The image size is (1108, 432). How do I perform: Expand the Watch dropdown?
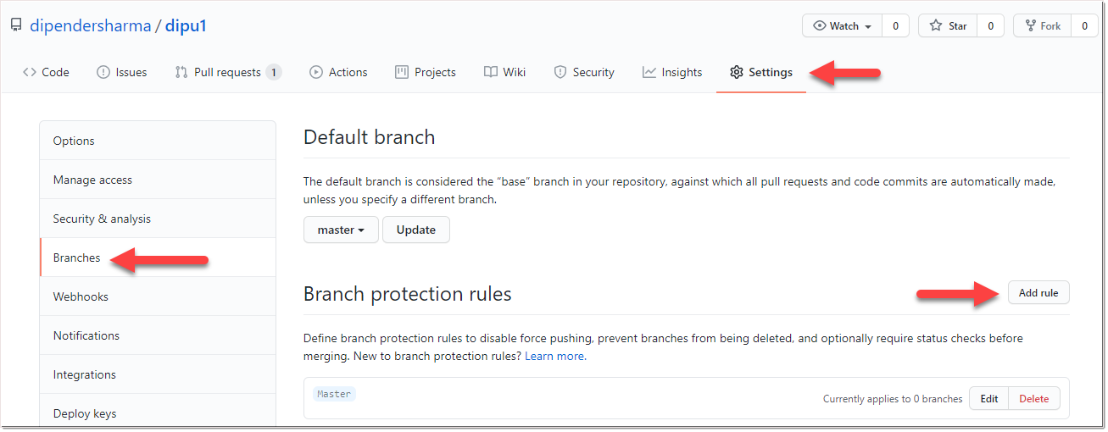pyautogui.click(x=843, y=26)
